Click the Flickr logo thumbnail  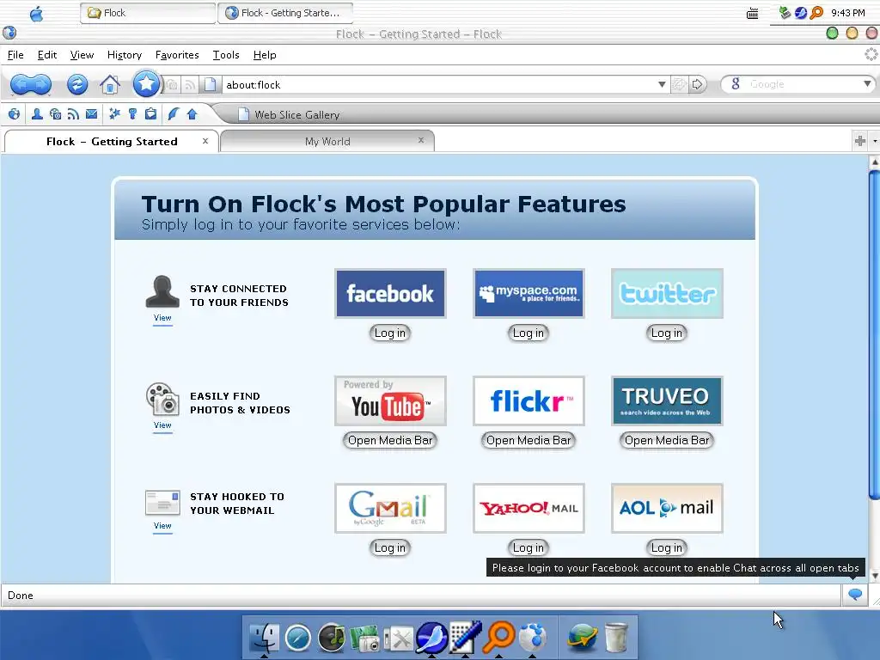point(529,400)
